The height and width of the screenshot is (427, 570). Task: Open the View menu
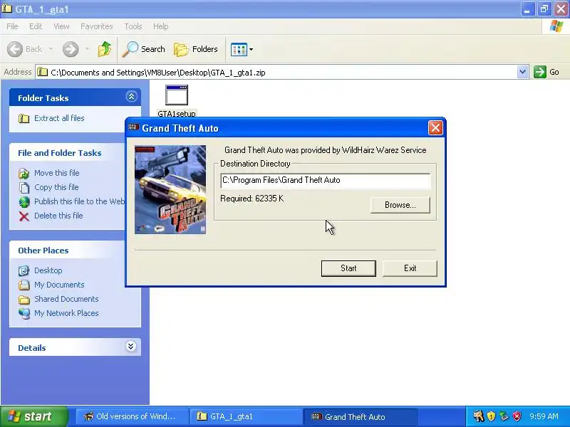click(61, 26)
